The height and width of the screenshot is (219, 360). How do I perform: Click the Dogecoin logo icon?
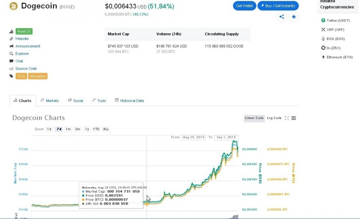pos(13,6)
